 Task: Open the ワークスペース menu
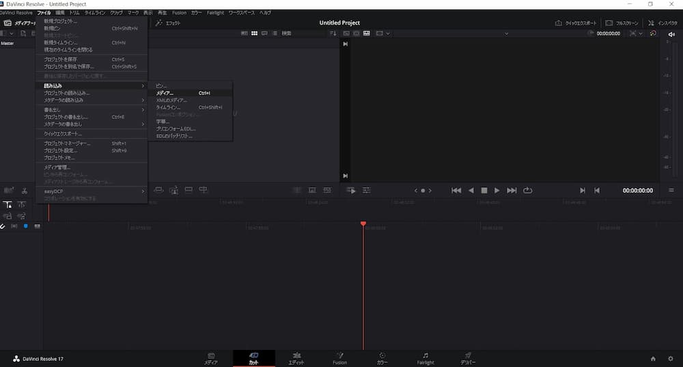[241, 12]
